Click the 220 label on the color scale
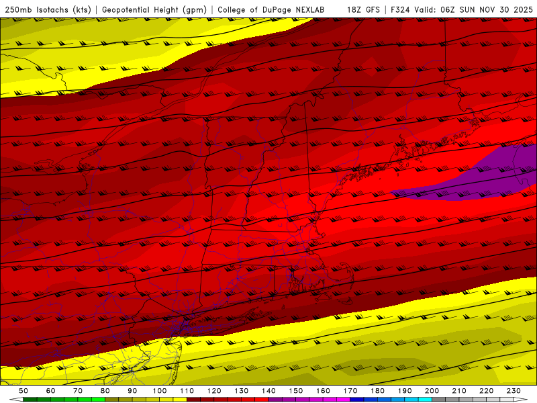The width and height of the screenshot is (537, 403). tap(486, 391)
